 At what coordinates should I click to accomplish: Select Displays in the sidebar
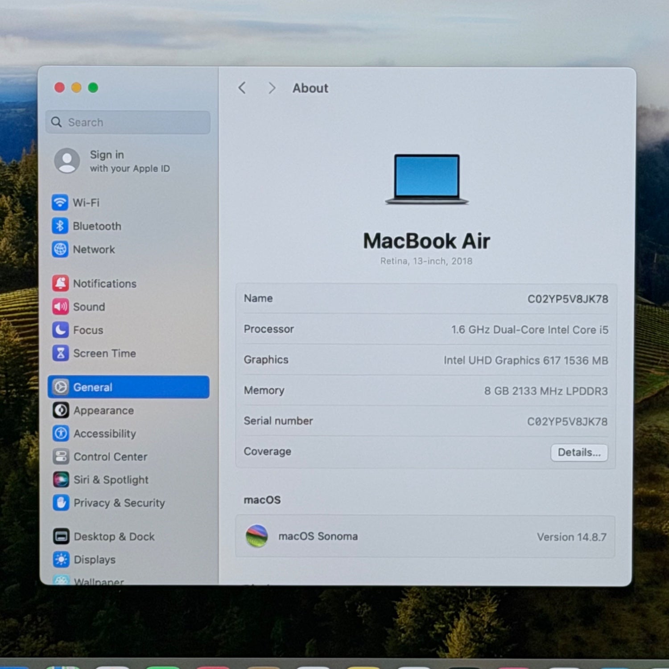click(84, 560)
